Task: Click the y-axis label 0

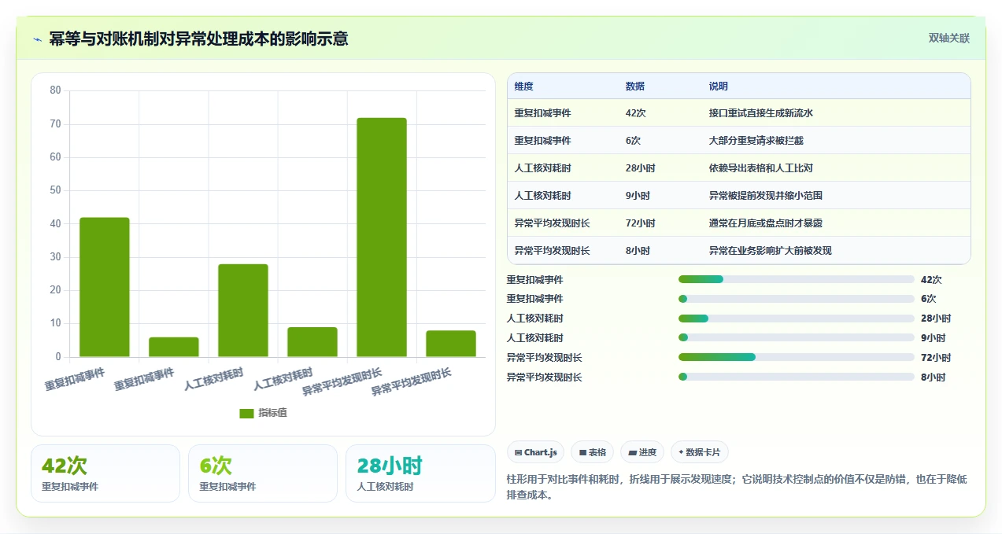Action: click(x=57, y=357)
